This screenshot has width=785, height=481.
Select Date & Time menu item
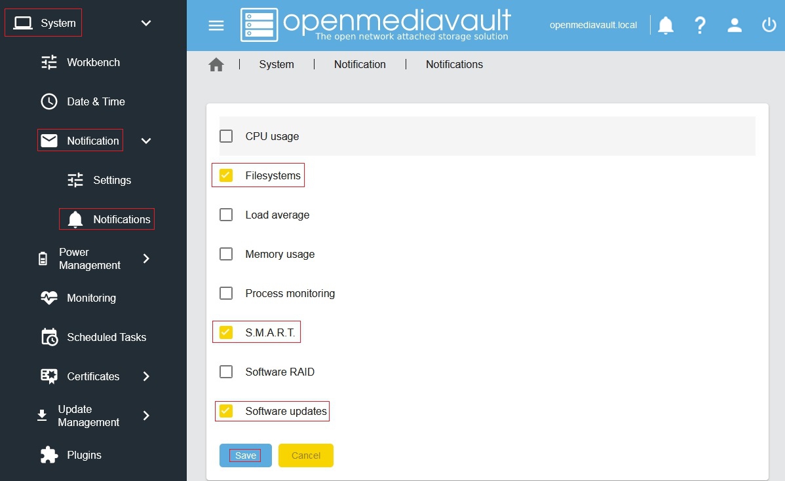(x=96, y=101)
